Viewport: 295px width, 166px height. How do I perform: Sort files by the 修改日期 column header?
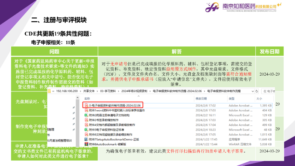201,99
